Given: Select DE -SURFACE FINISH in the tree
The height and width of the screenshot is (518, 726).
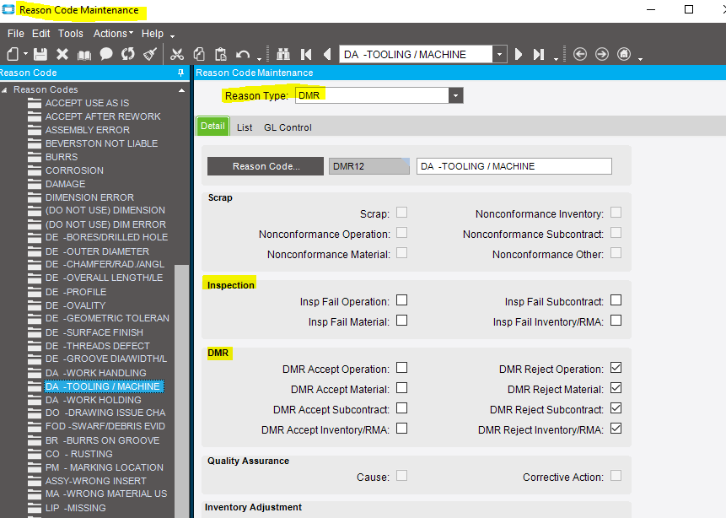Looking at the screenshot, I should pyautogui.click(x=94, y=332).
